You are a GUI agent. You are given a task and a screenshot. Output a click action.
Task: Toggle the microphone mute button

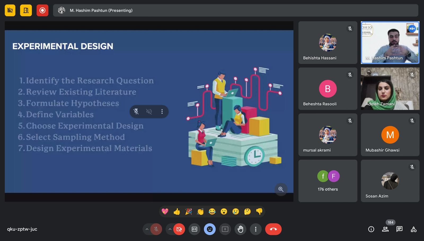(156, 229)
